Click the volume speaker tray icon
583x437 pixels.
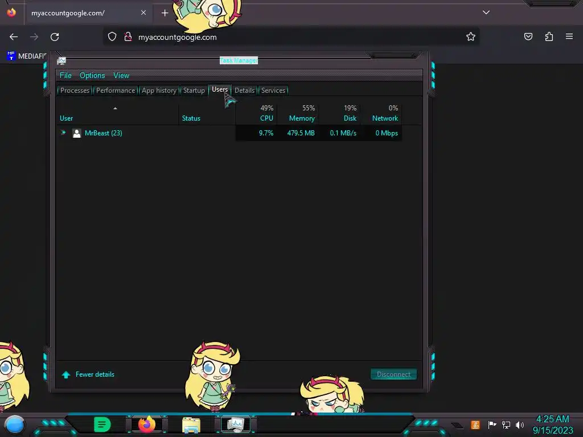520,424
